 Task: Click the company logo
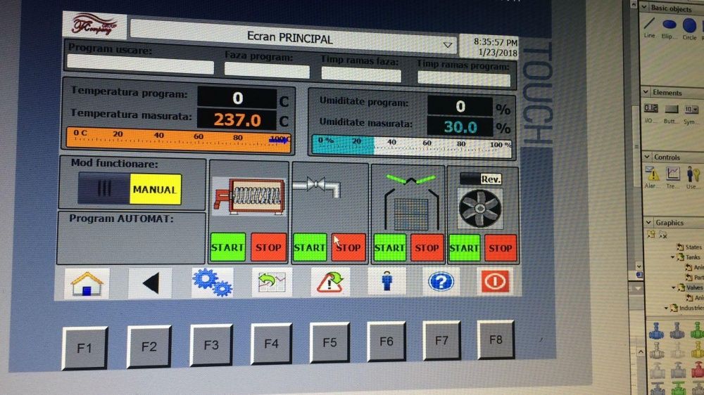(94, 25)
